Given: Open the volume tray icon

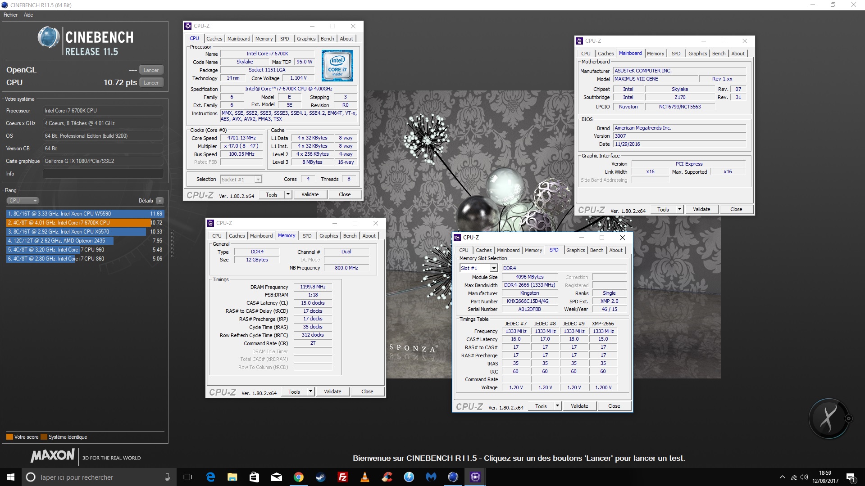Looking at the screenshot, I should pyautogui.click(x=804, y=477).
